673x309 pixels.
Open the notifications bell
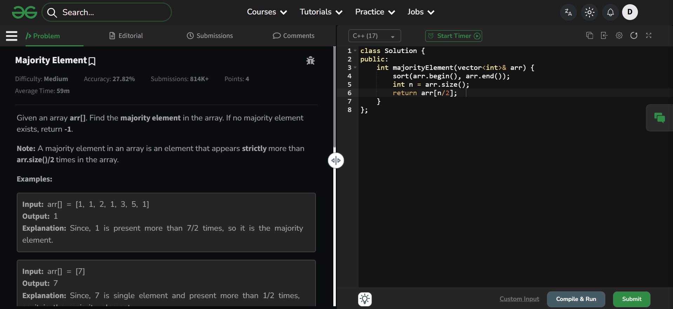tap(610, 12)
